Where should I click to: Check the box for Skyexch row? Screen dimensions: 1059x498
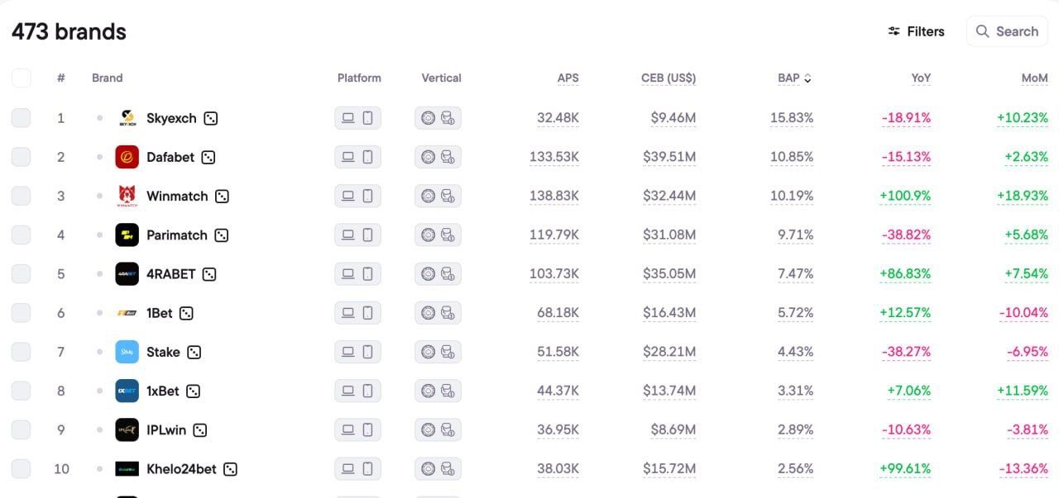[22, 118]
